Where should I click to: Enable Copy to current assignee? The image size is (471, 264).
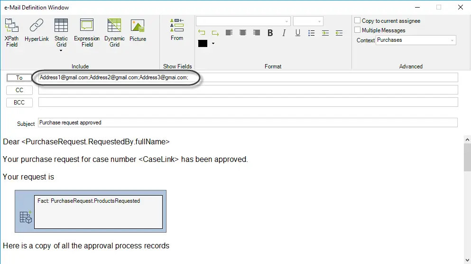(x=358, y=20)
